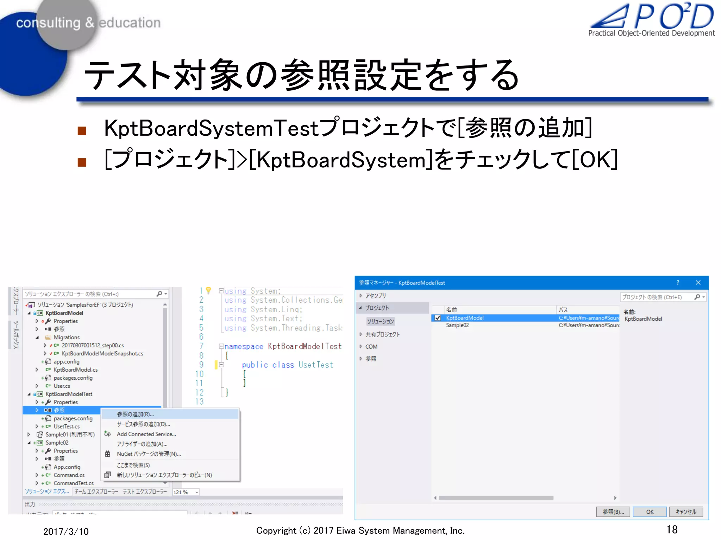Image resolution: width=721 pixels, height=540 pixels.
Task: Select App.config under Sample02
Action: pos(67,467)
